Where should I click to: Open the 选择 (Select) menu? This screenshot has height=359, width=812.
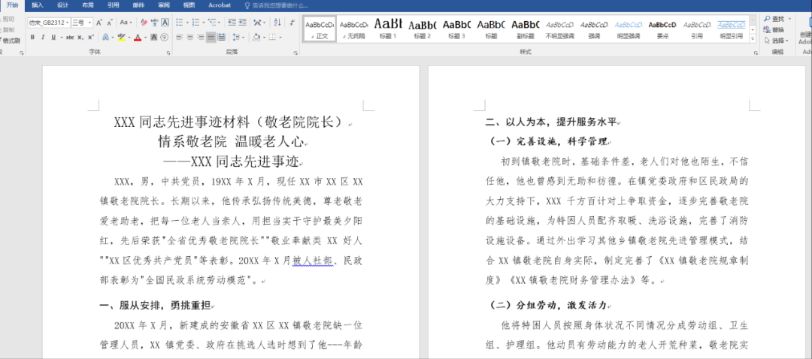pyautogui.click(x=776, y=41)
